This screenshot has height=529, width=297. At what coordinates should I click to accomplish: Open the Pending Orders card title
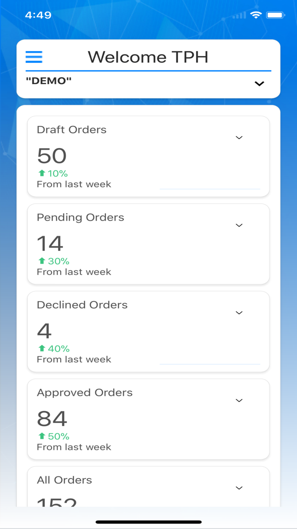pos(81,217)
